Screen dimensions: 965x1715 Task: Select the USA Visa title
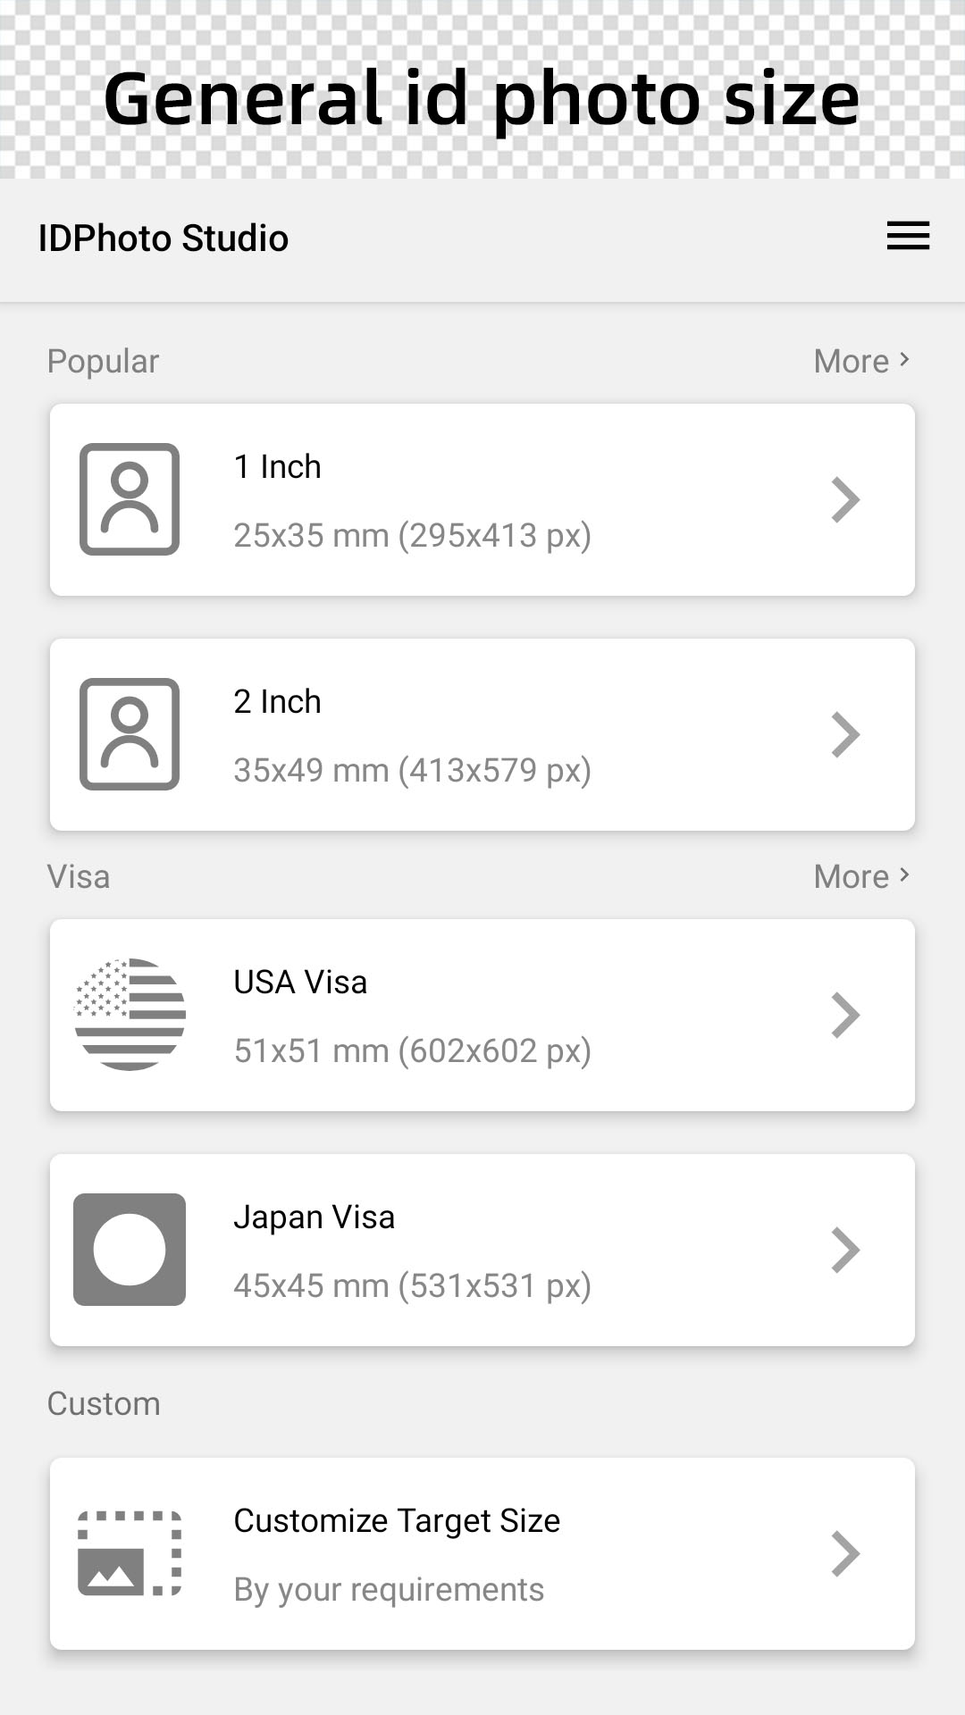tap(300, 982)
